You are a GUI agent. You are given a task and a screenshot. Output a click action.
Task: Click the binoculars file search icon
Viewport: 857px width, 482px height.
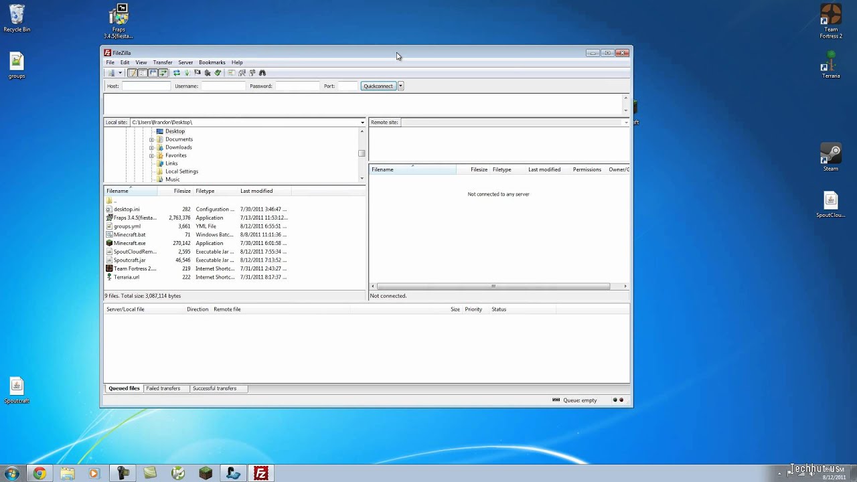pos(262,73)
